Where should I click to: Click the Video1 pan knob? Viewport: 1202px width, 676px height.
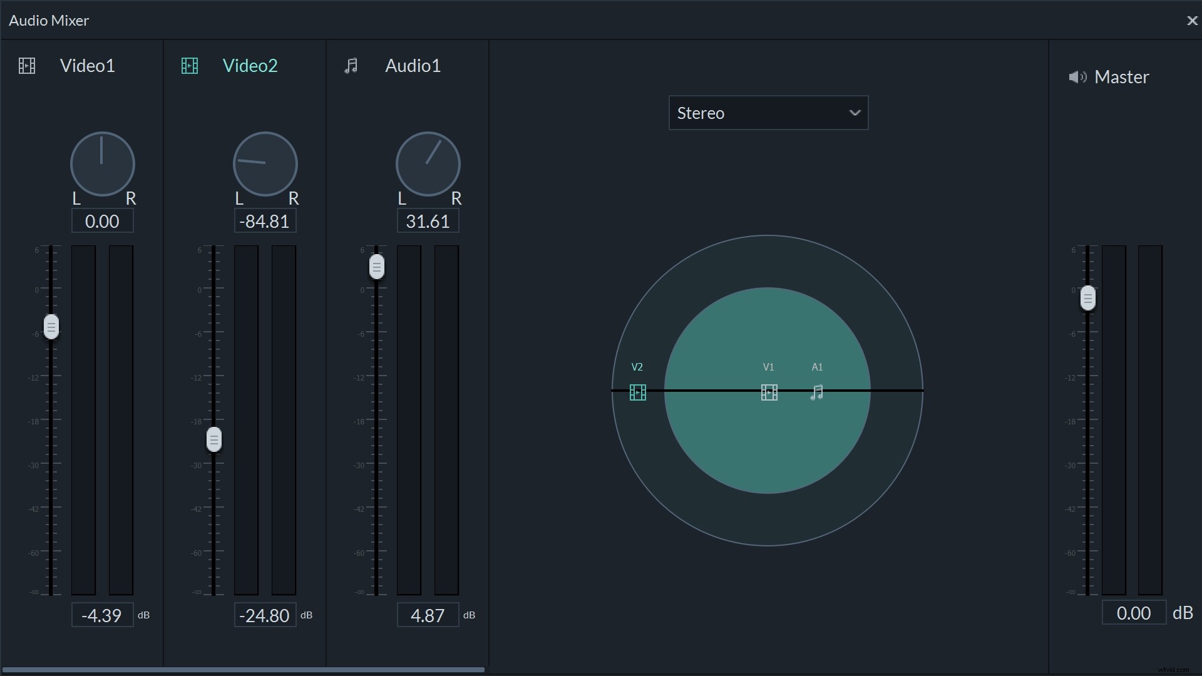tap(102, 163)
